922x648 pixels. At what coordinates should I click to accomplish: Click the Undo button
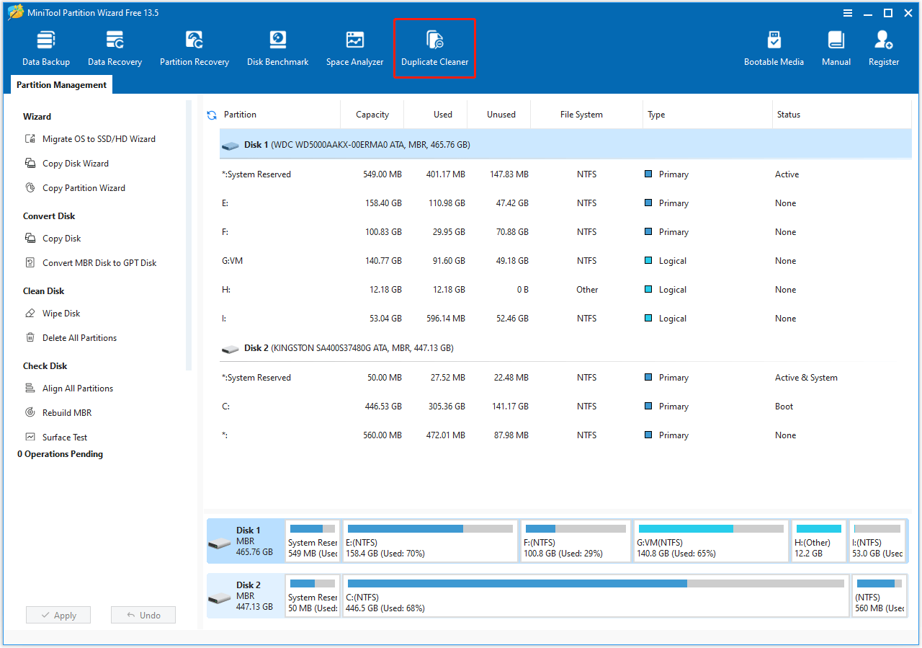pyautogui.click(x=143, y=615)
